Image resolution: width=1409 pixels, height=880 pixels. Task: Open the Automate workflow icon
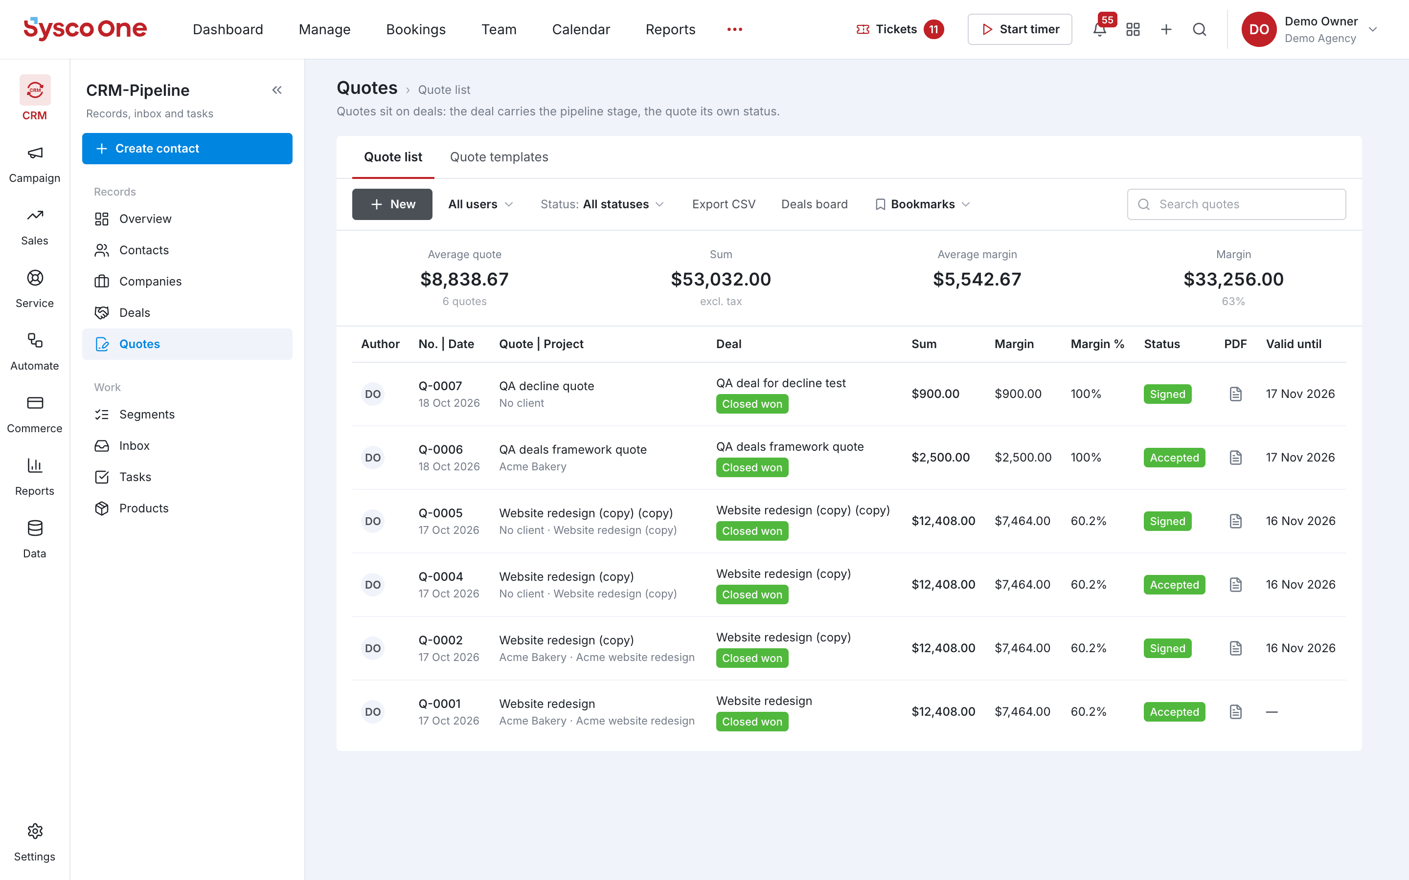(34, 340)
